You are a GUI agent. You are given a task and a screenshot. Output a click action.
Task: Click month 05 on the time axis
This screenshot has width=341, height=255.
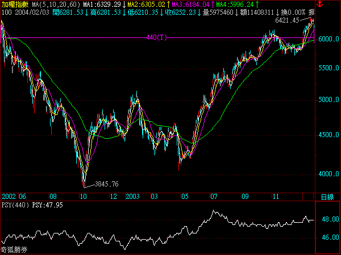click(185, 197)
